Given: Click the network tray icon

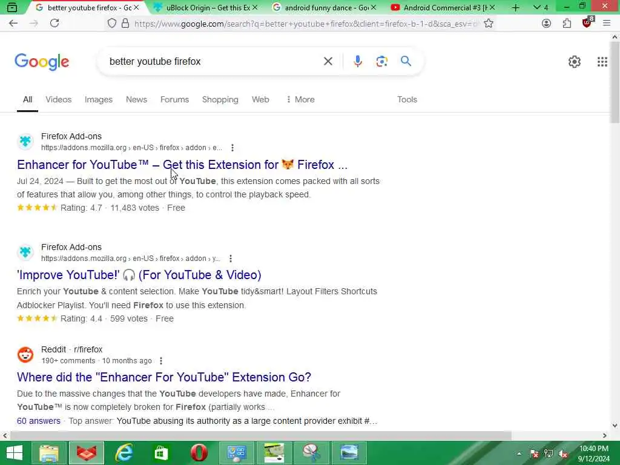Looking at the screenshot, I should [x=549, y=454].
